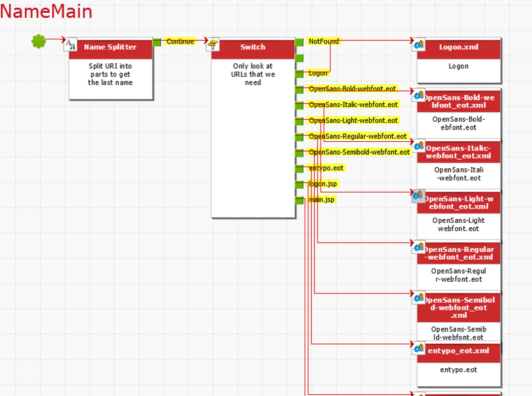This screenshot has height=396, width=532.
Task: Click the Logon.xml node title
Action: 458,47
